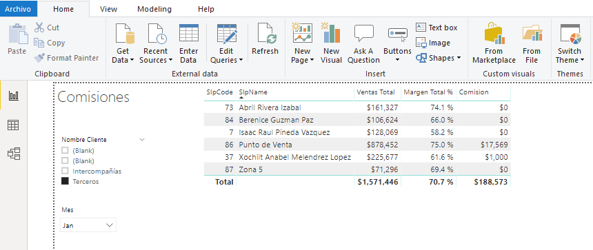
Task: Open the Edit Queries dropdown arrow
Action: coord(241,60)
